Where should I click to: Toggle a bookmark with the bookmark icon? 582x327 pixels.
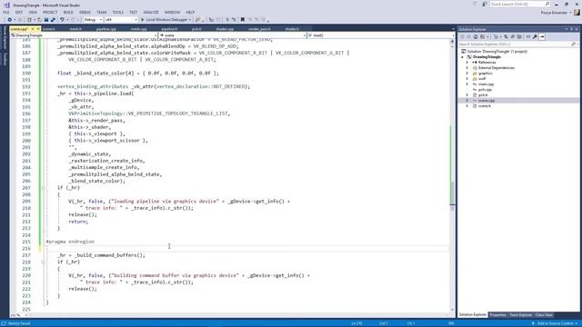[x=243, y=20]
